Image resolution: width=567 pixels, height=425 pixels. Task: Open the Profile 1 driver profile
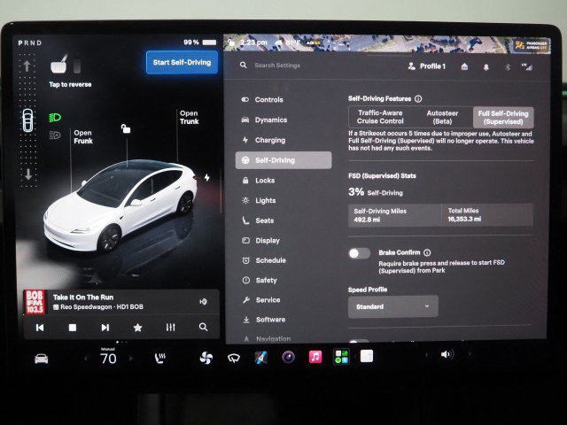(427, 66)
